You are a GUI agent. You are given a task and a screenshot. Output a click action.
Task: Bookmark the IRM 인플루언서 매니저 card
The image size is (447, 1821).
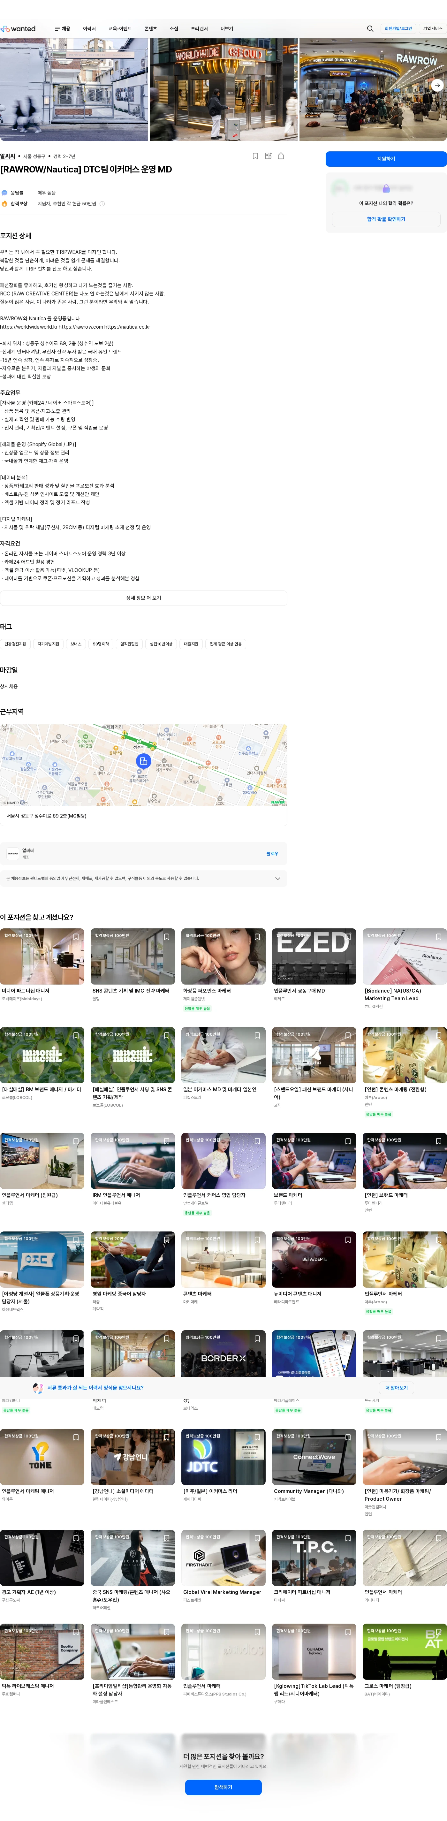[166, 1141]
